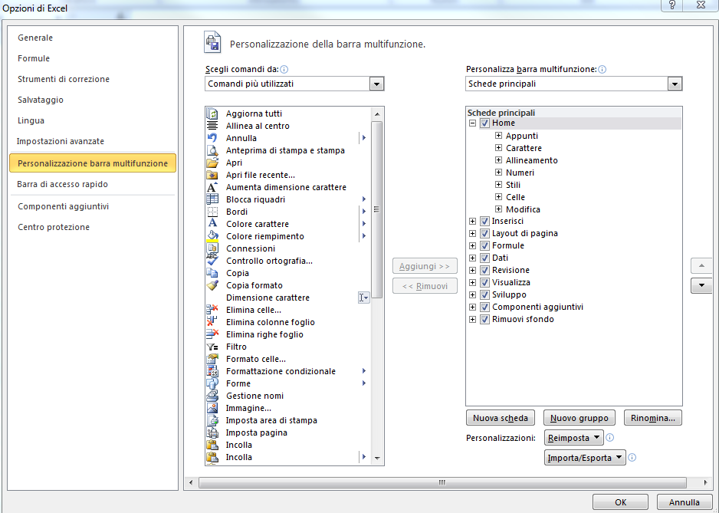Click the Formattazione condizionale icon

tap(212, 371)
